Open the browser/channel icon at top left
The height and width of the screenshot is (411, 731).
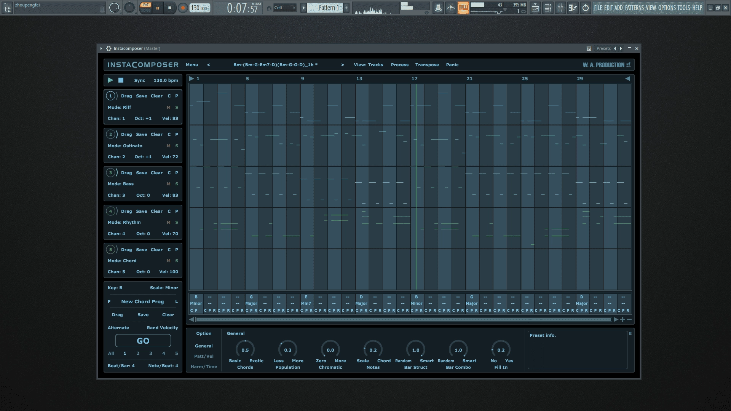click(7, 8)
